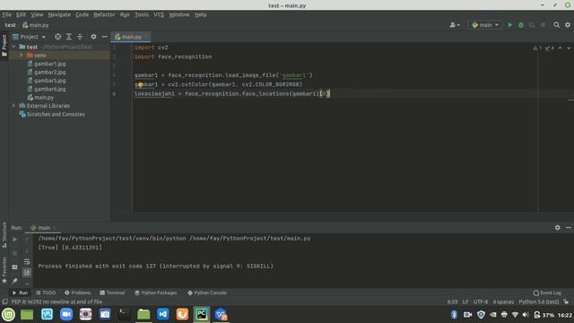574x323 pixels.
Task: Open Project panel options gear
Action: [x=93, y=37]
